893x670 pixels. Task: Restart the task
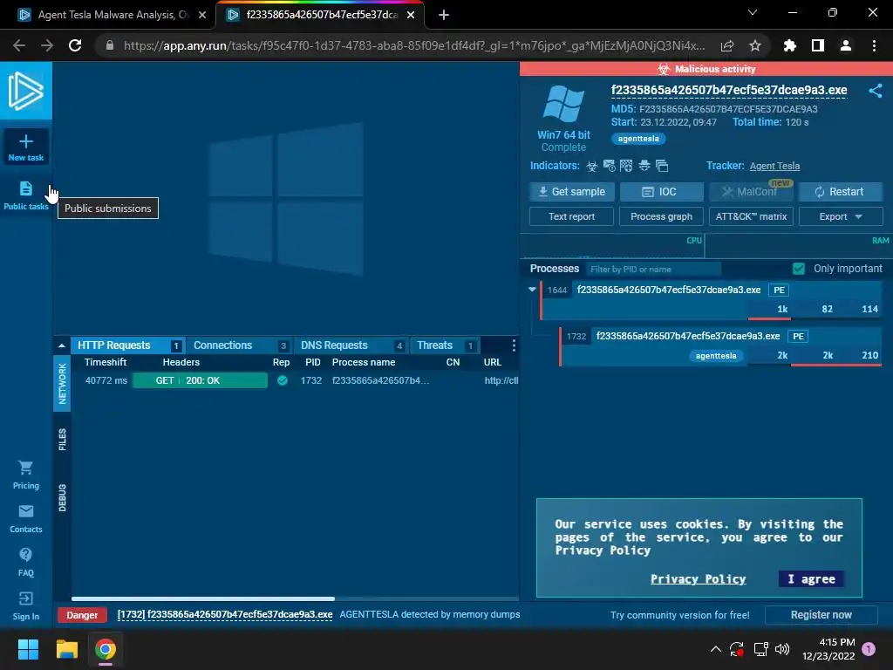click(841, 192)
